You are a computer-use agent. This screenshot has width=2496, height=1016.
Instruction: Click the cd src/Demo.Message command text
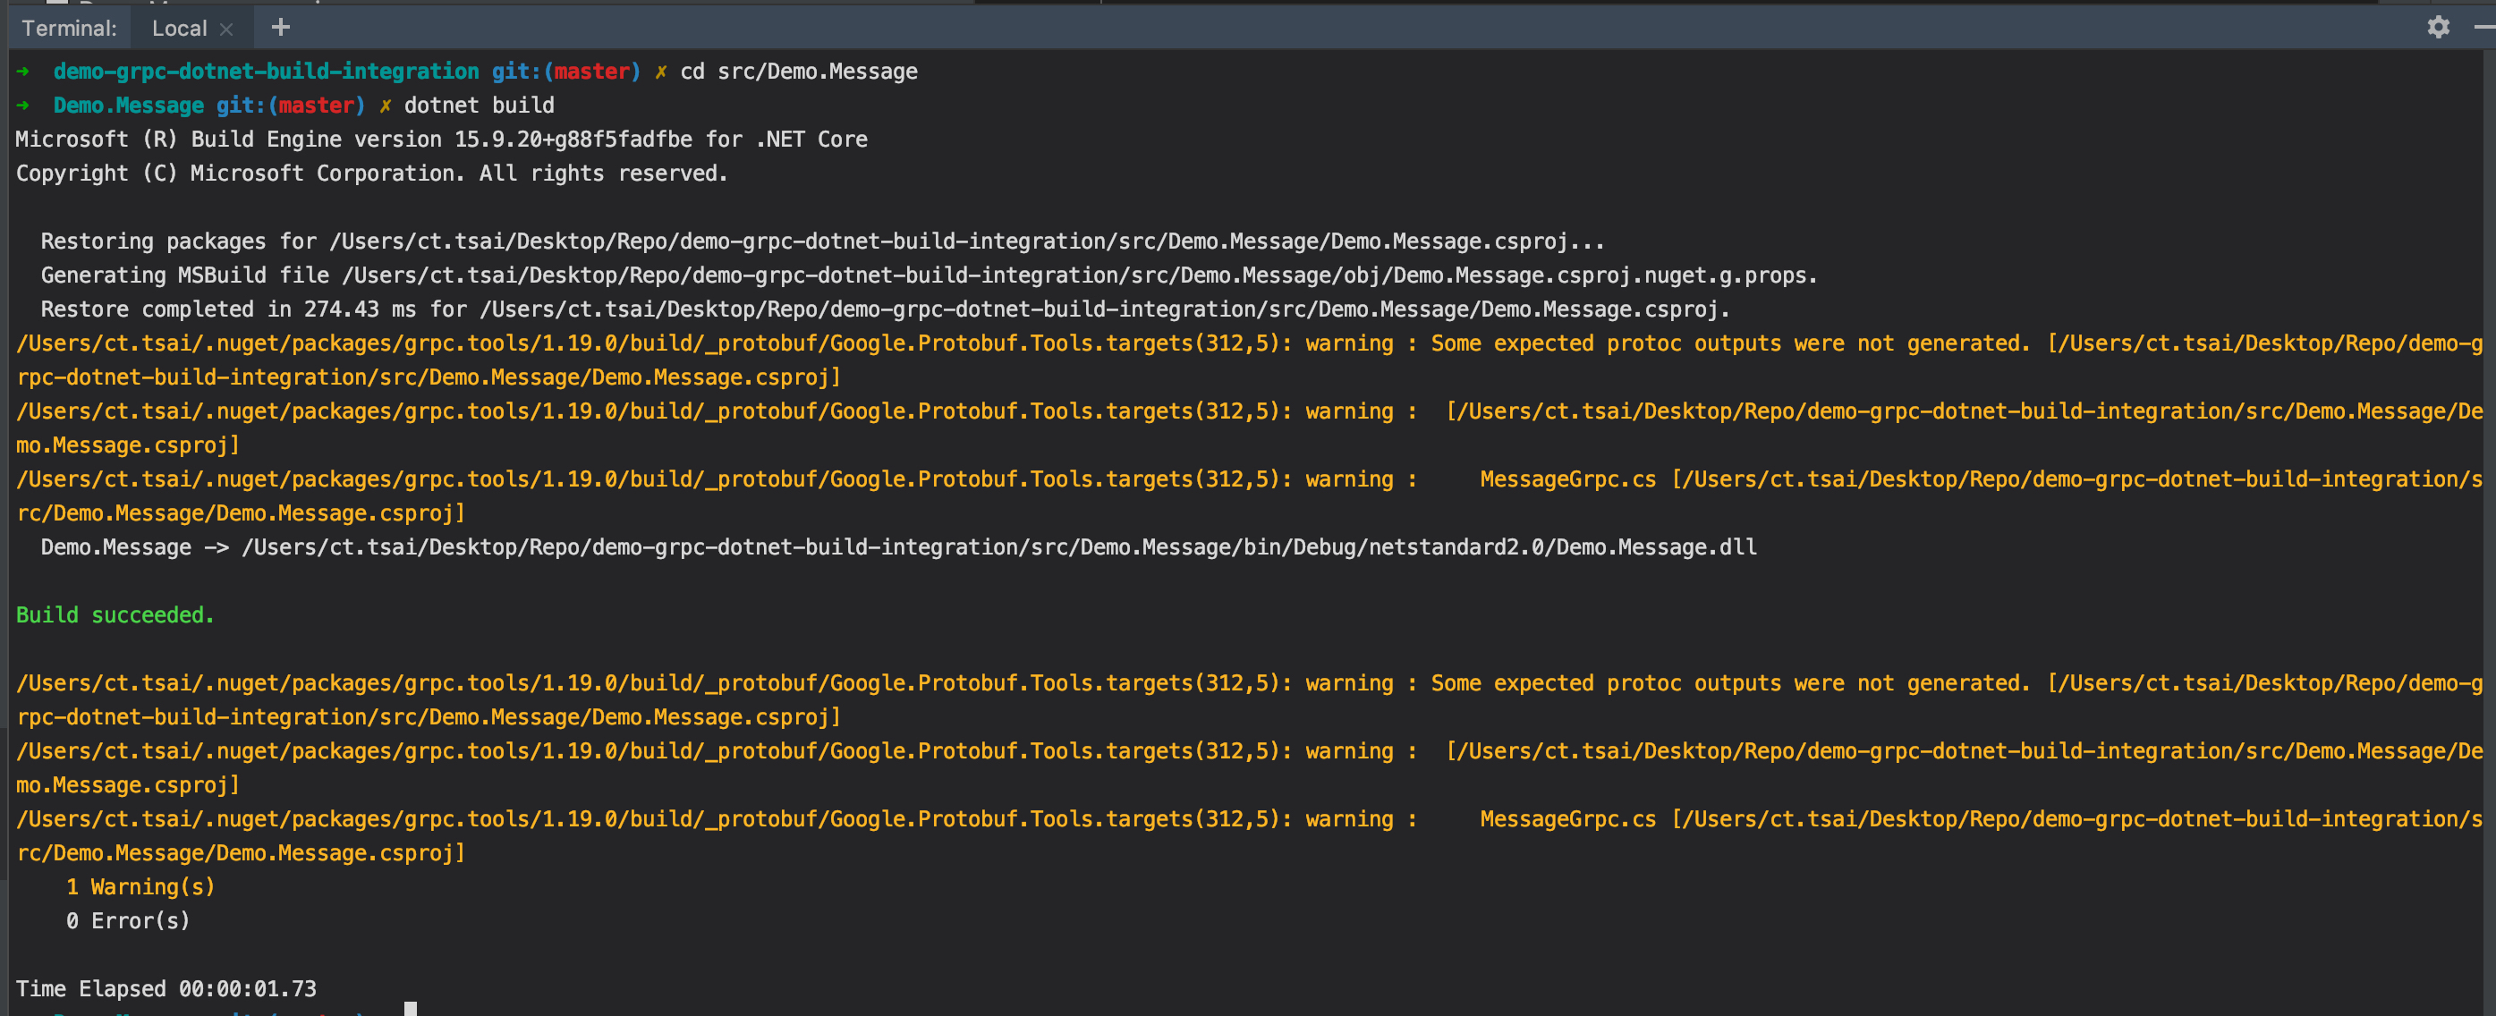point(798,71)
